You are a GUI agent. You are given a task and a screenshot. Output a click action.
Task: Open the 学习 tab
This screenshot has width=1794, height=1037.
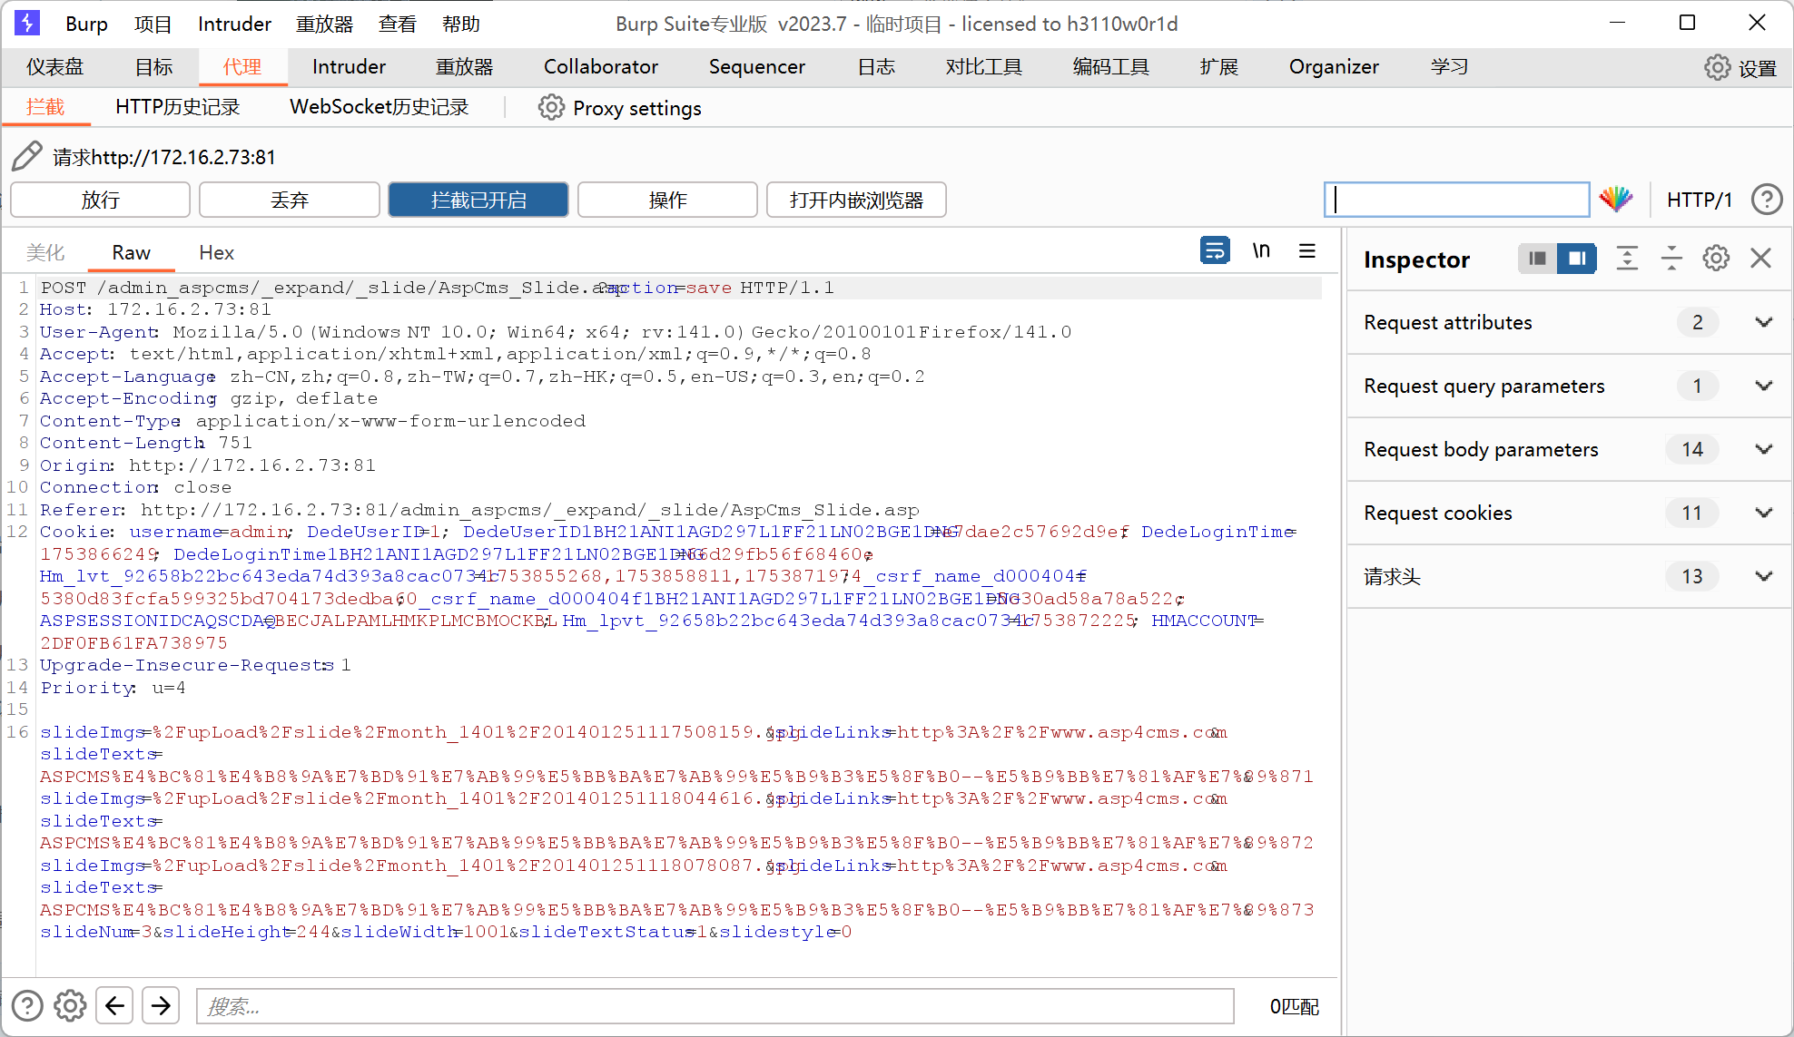1449,67
